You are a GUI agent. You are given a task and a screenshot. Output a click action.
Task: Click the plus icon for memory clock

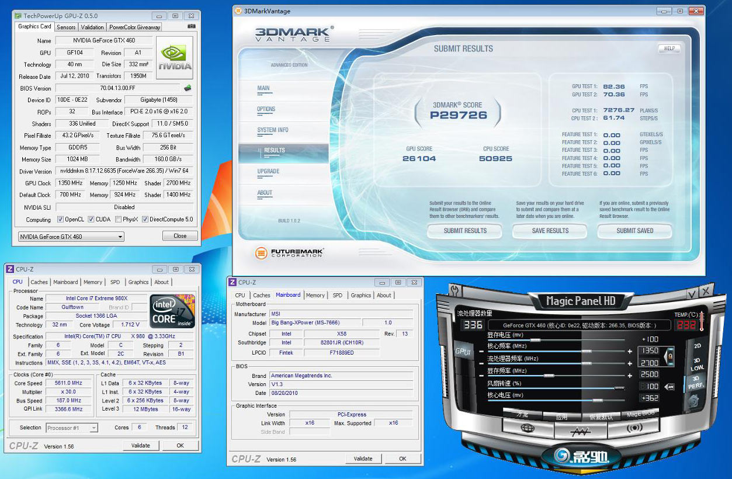click(630, 376)
